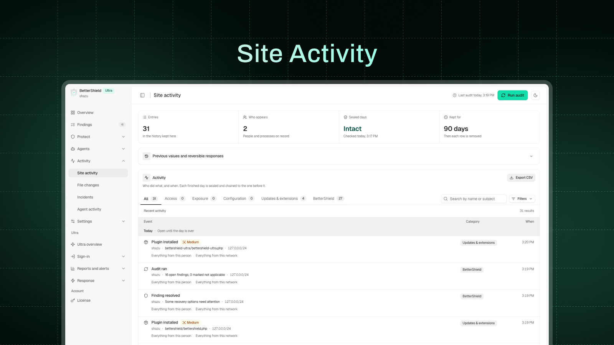Click the Agents robot icon

coord(73,149)
